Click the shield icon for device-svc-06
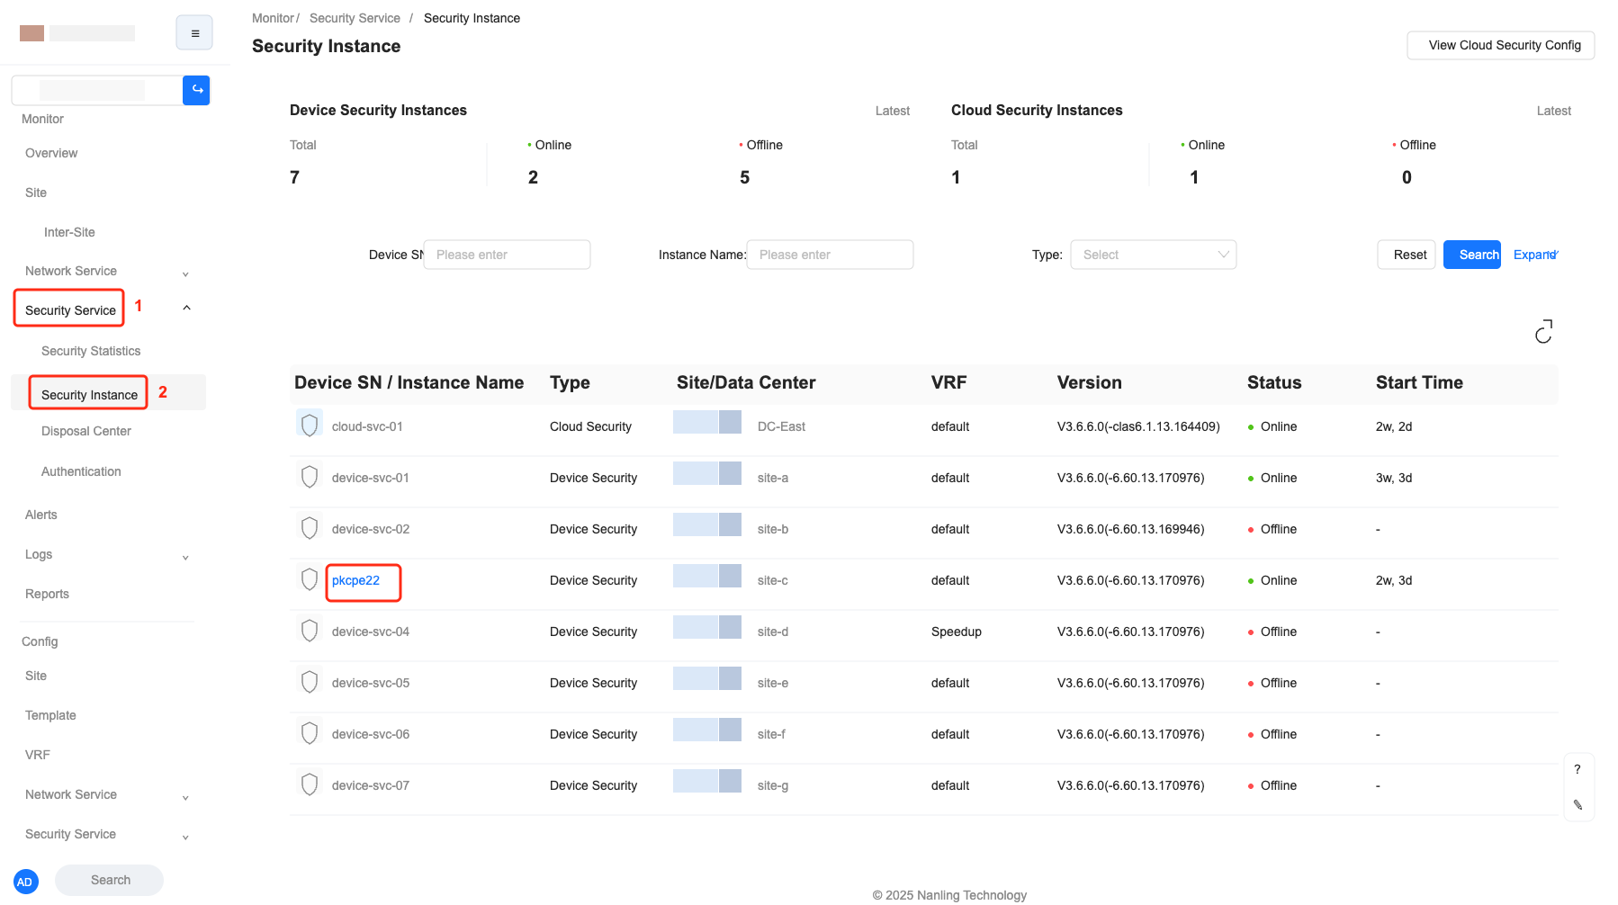 pos(310,733)
